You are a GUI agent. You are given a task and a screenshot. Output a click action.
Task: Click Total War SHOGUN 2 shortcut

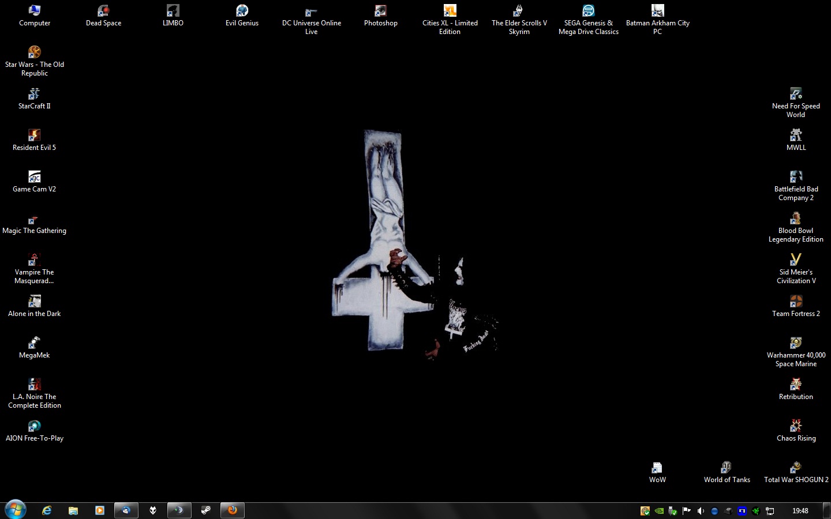point(796,472)
